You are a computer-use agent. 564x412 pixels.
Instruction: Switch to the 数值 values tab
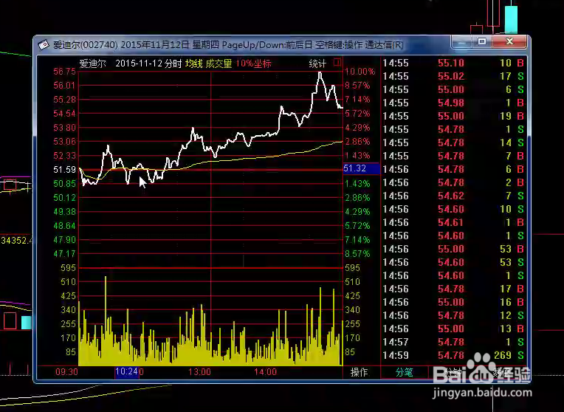(x=502, y=372)
